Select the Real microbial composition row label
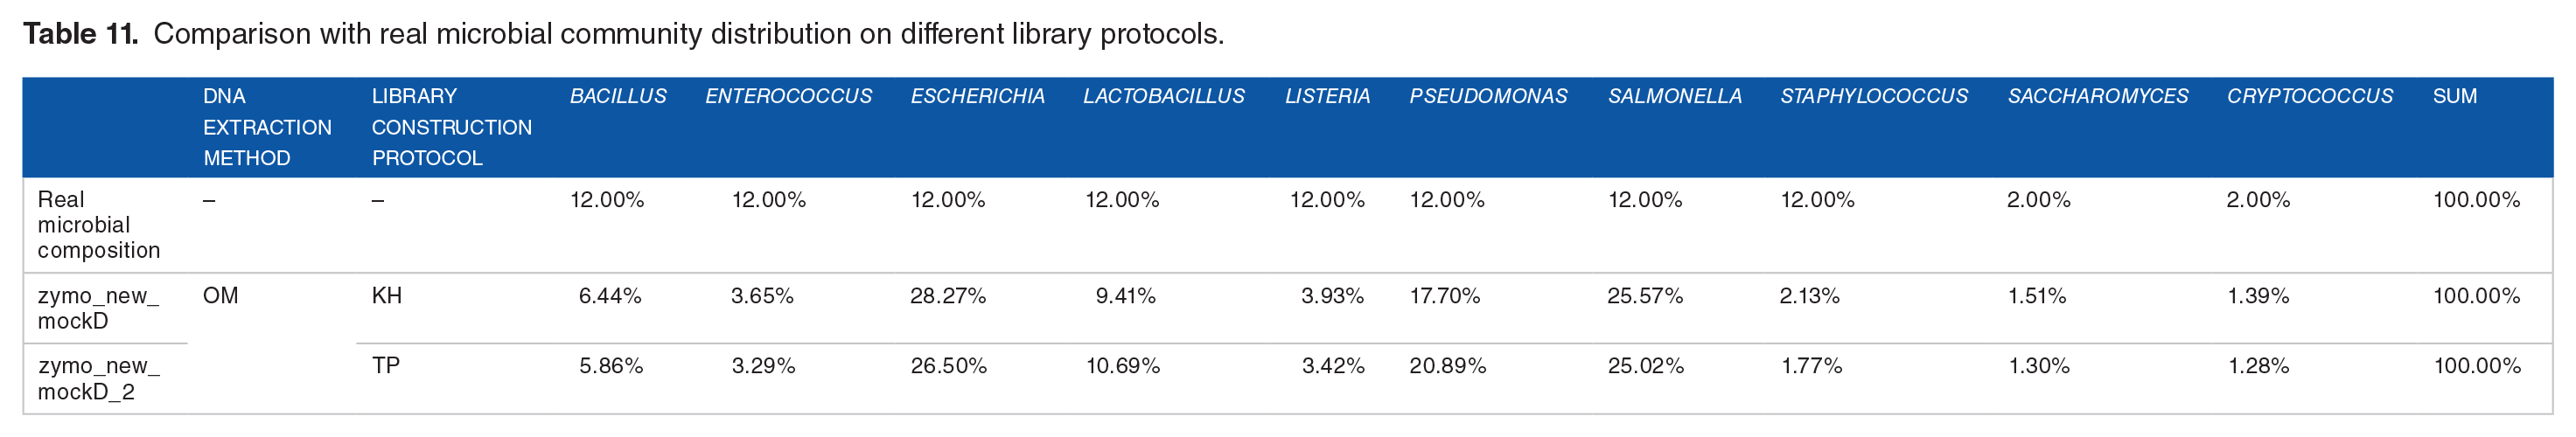Screen dimensions: 2576x437 (98, 225)
